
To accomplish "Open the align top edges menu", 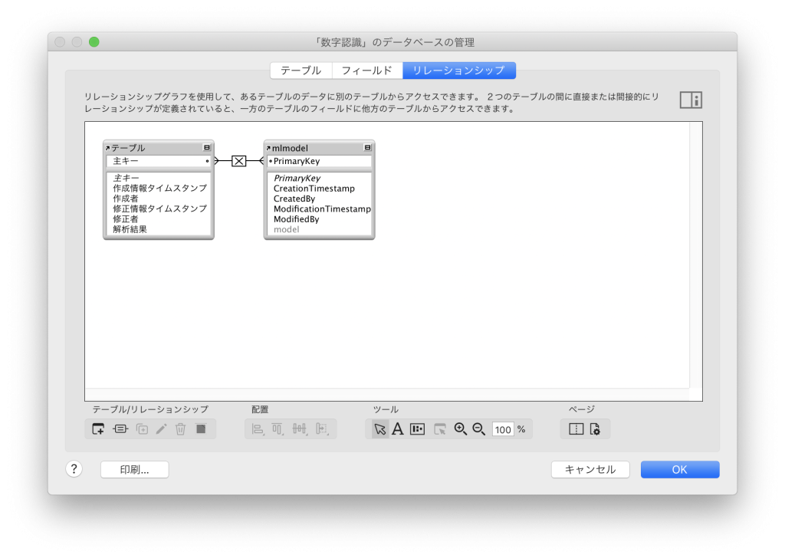I will click(x=278, y=429).
